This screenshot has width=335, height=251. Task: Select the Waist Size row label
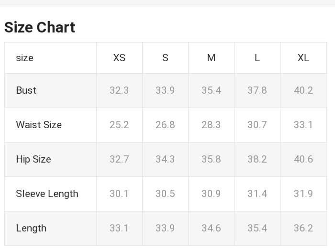(x=39, y=125)
